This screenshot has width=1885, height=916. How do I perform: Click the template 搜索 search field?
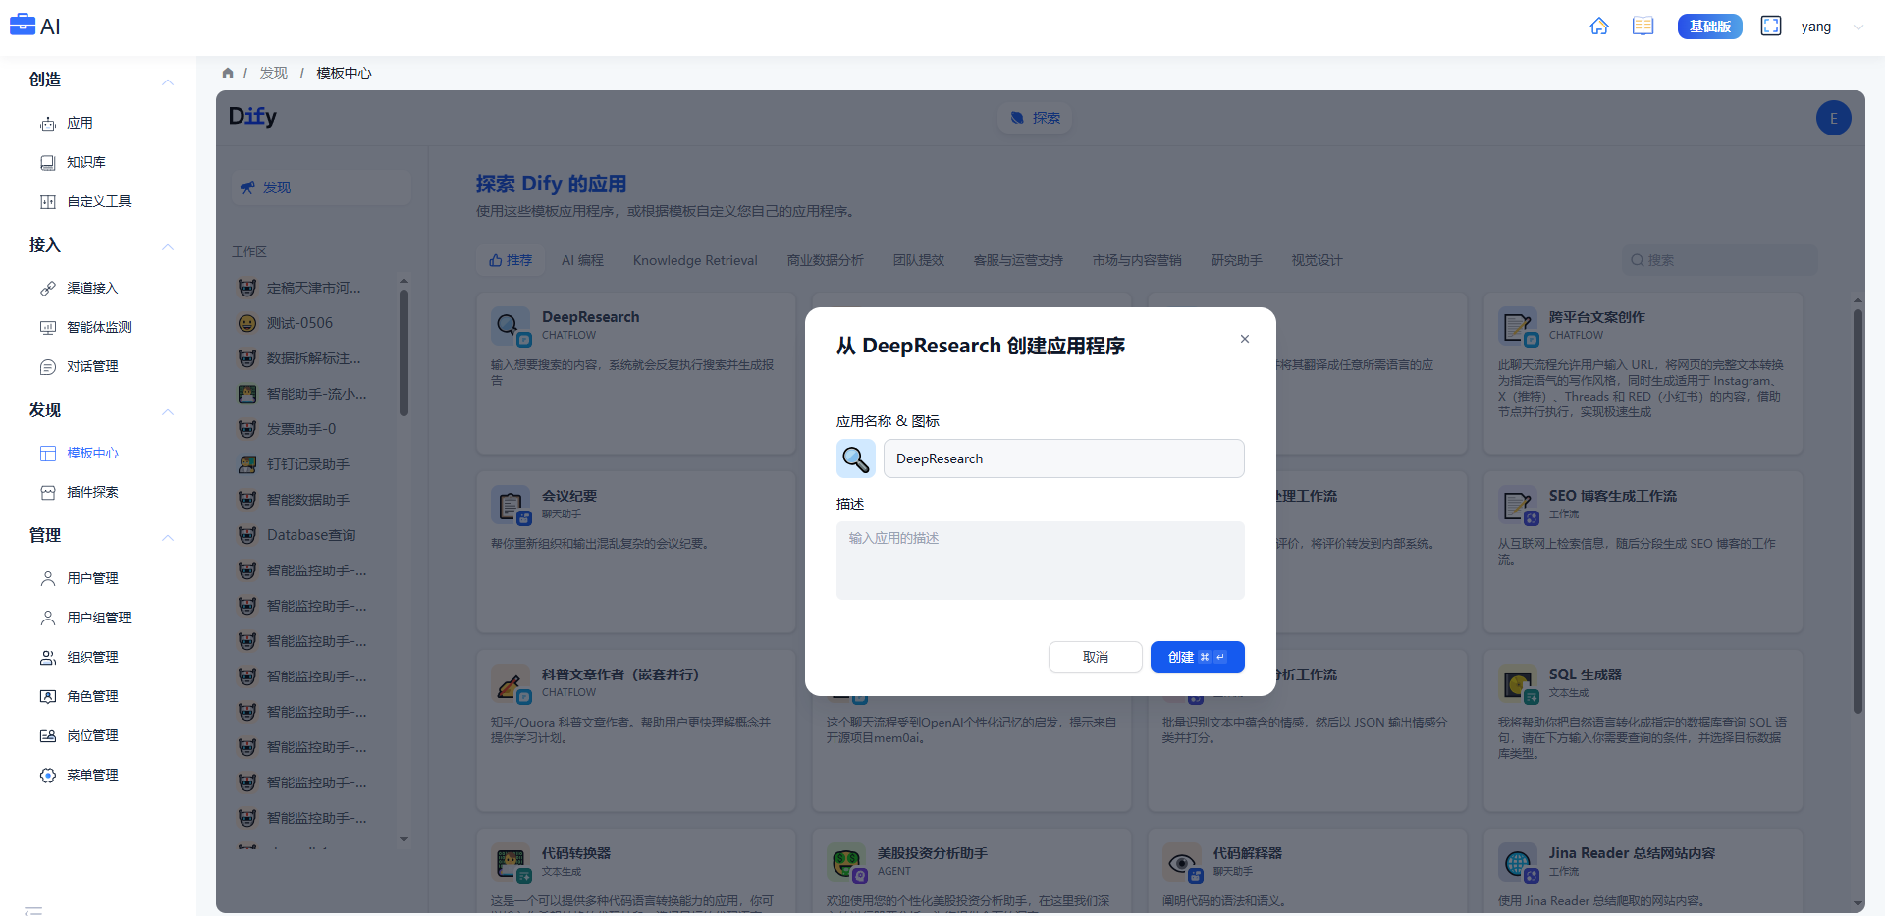(1719, 260)
